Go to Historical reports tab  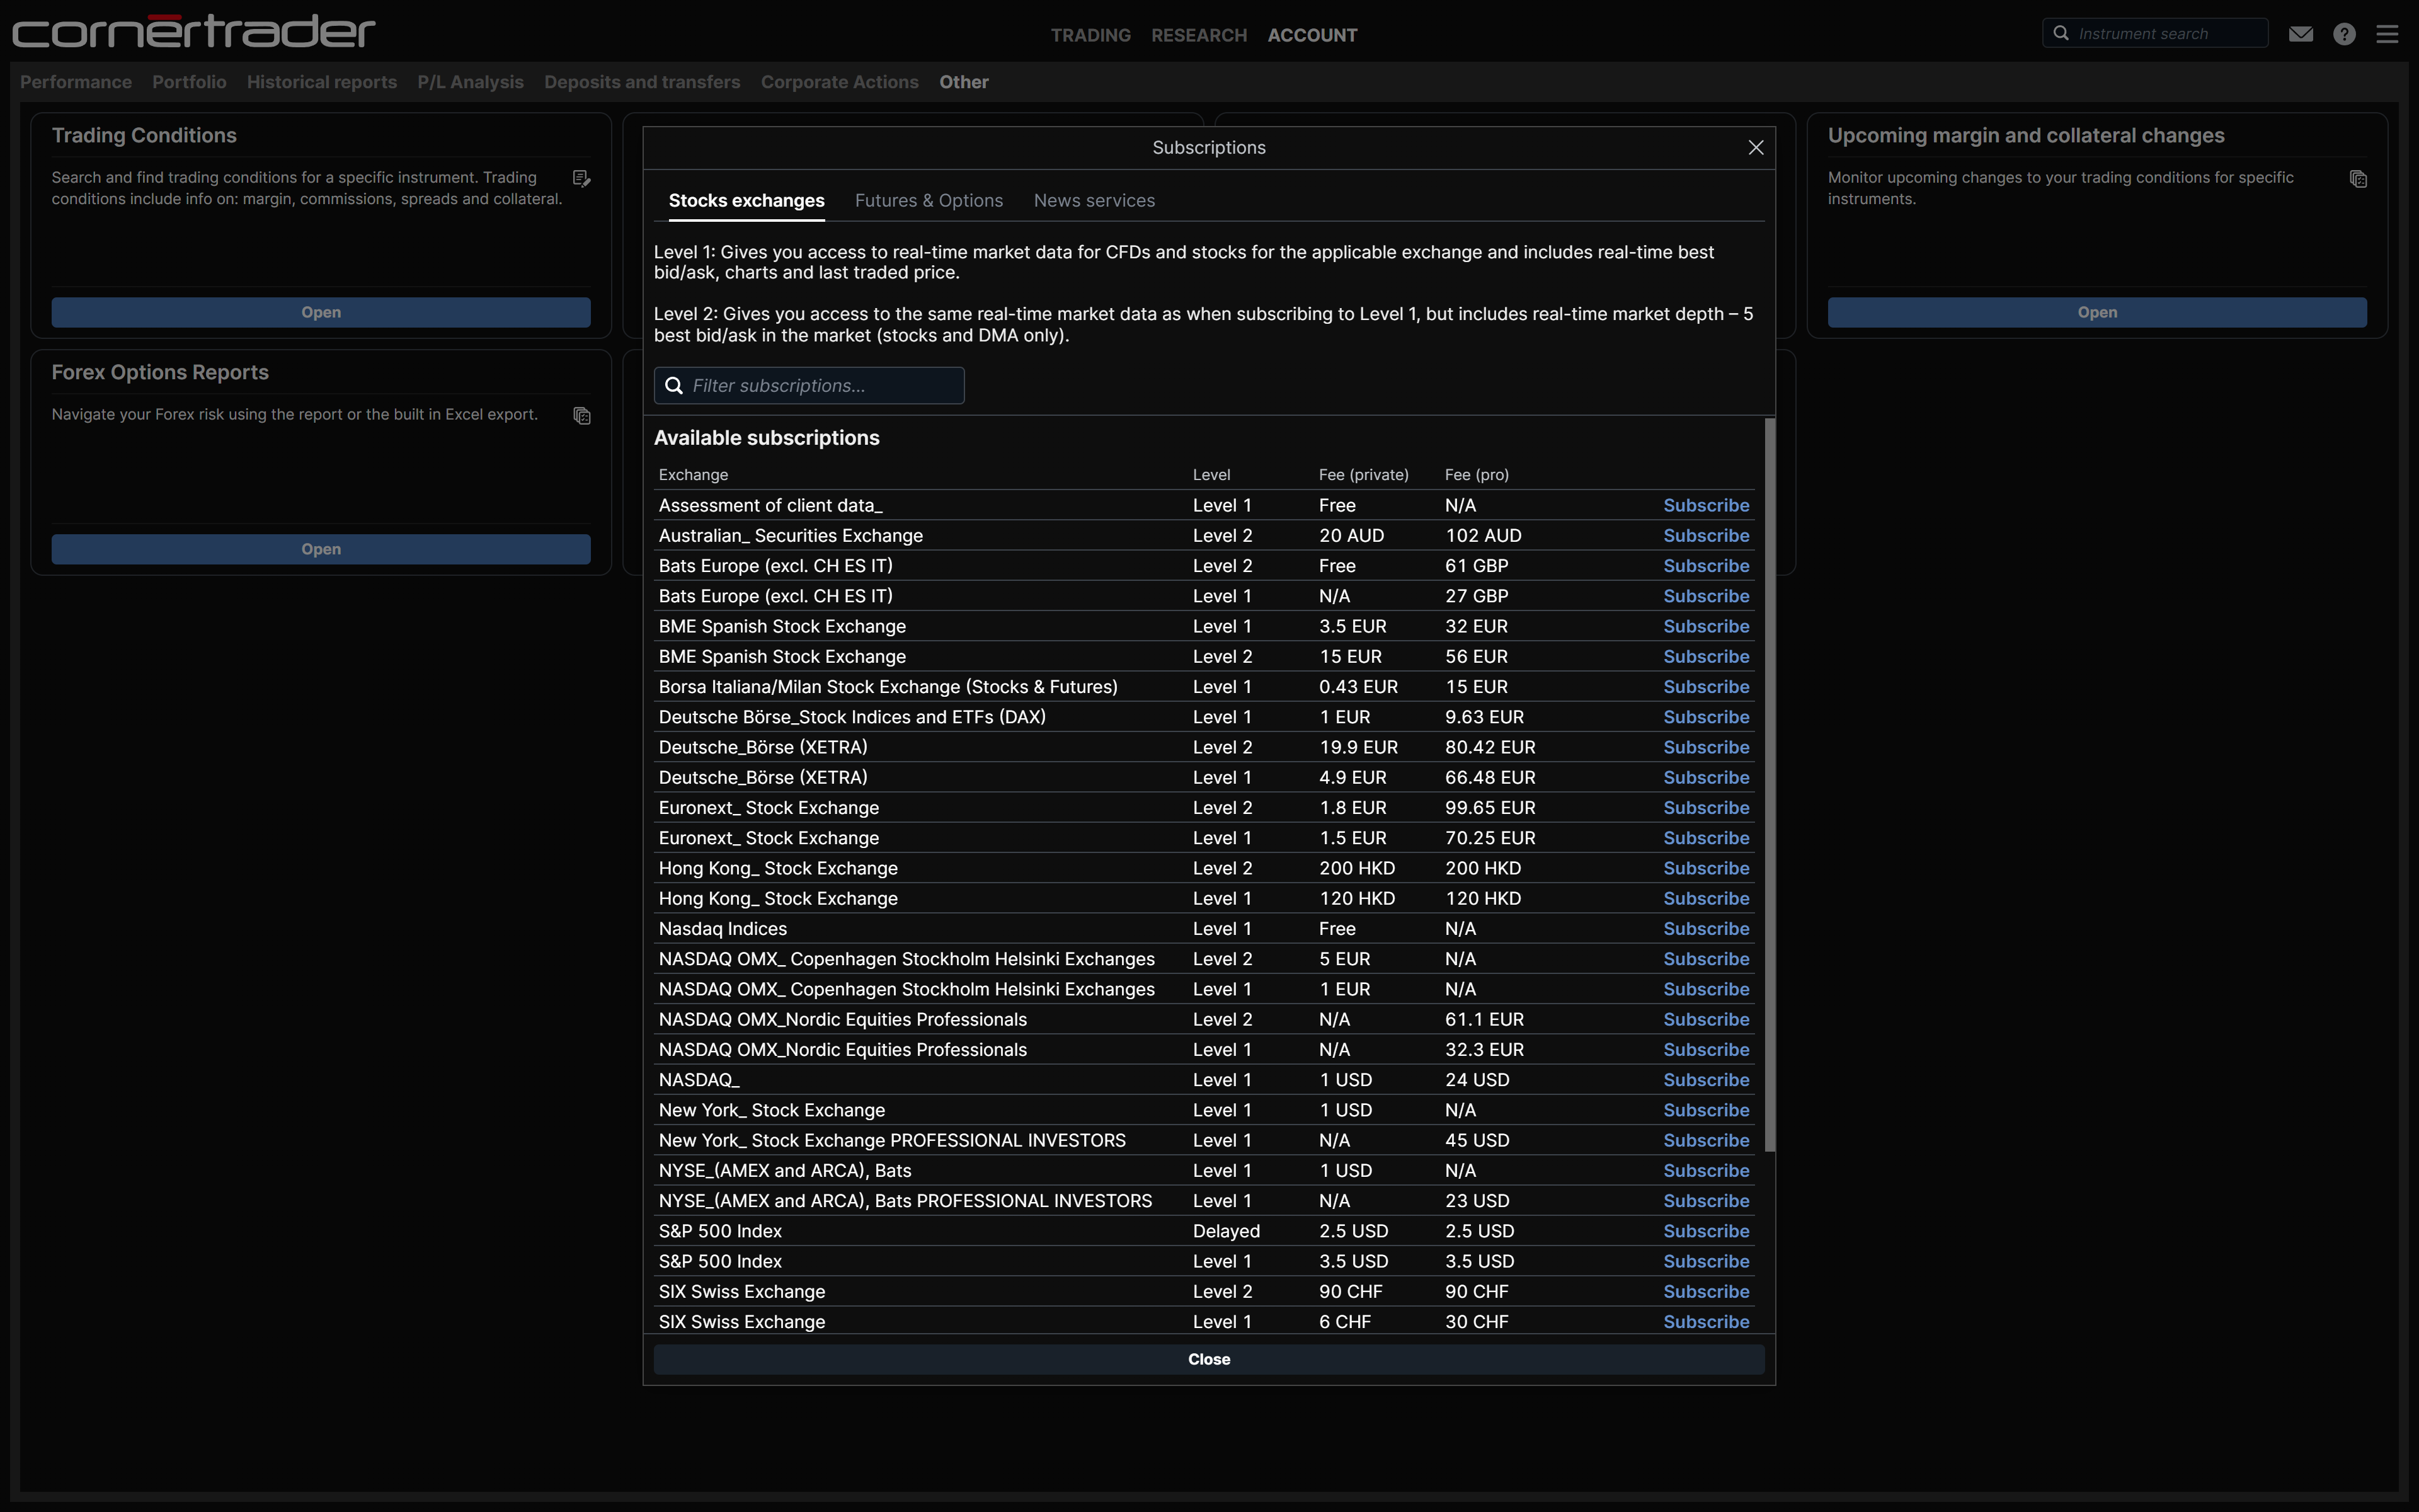[322, 82]
